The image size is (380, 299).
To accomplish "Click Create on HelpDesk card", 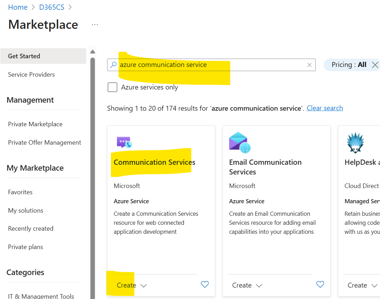I will [357, 285].
